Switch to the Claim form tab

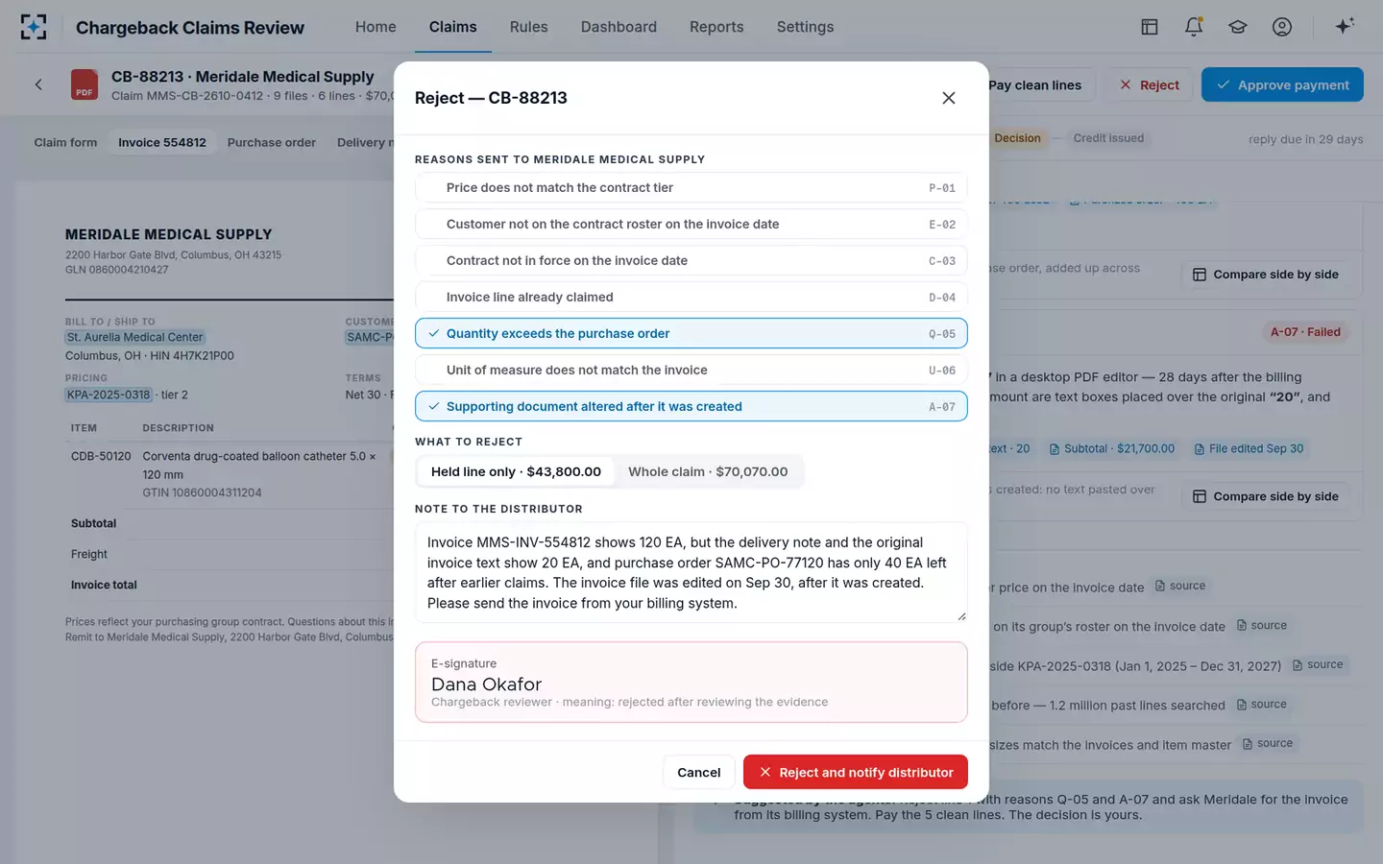65,142
